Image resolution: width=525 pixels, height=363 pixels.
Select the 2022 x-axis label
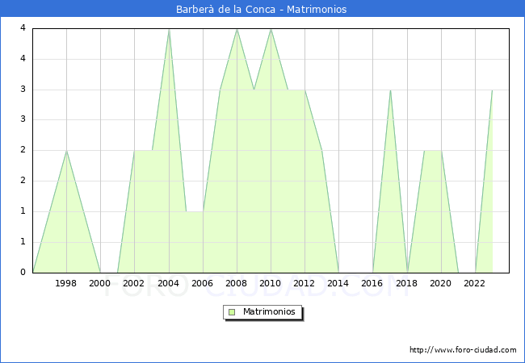coord(474,283)
